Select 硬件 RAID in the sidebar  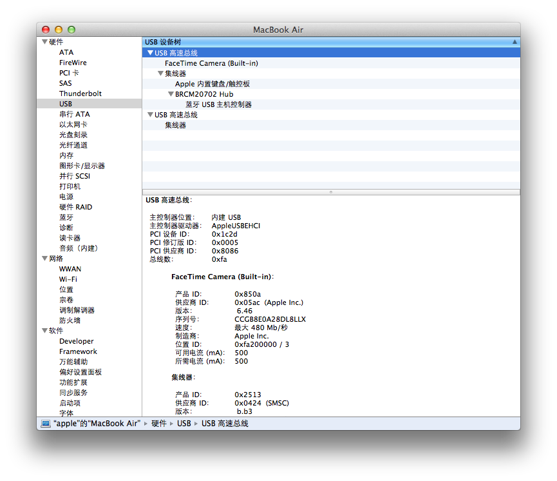point(76,207)
